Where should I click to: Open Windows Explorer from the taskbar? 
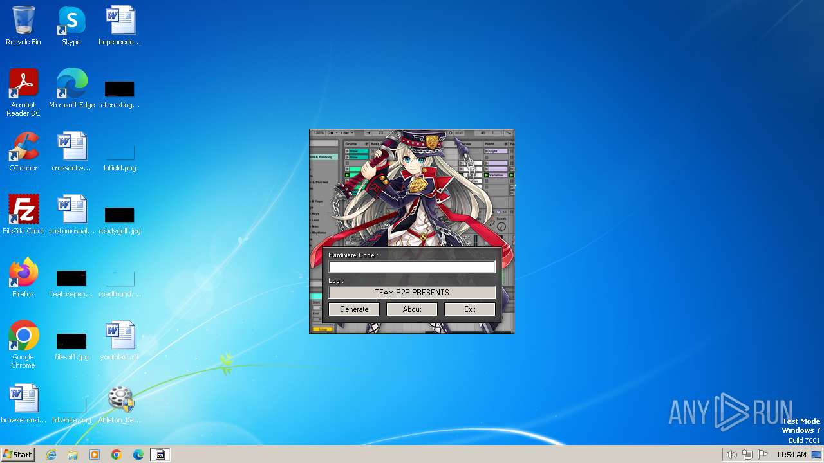click(x=73, y=455)
